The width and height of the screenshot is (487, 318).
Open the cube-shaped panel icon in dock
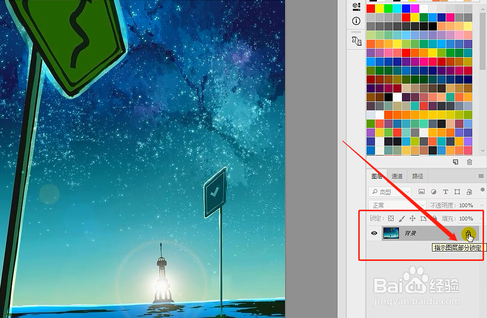(x=356, y=6)
